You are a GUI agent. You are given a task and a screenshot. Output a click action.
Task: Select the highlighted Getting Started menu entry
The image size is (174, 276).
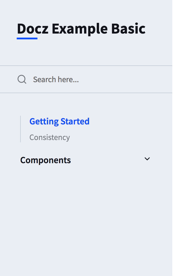click(59, 122)
